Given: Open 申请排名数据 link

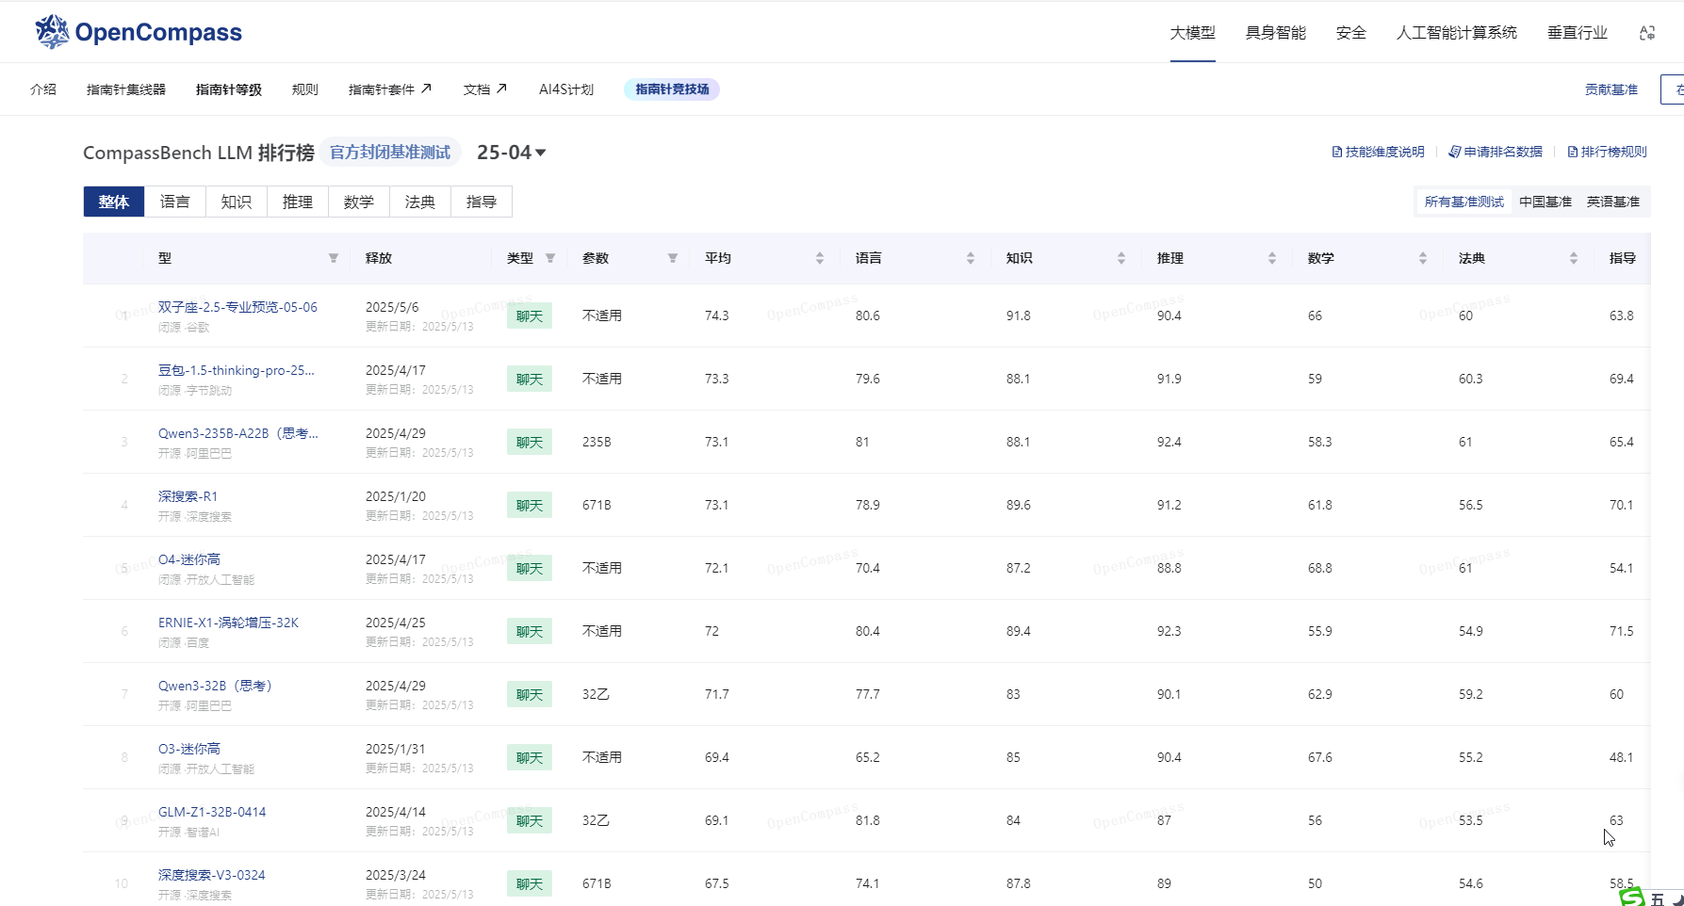Looking at the screenshot, I should coord(1496,152).
